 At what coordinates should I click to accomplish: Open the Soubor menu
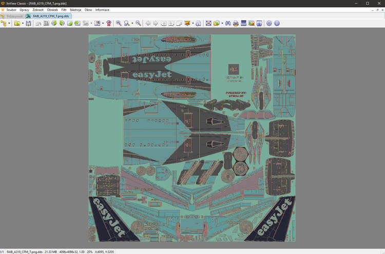coord(11,10)
